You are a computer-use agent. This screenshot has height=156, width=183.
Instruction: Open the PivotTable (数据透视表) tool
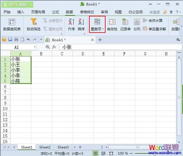pos(12,25)
